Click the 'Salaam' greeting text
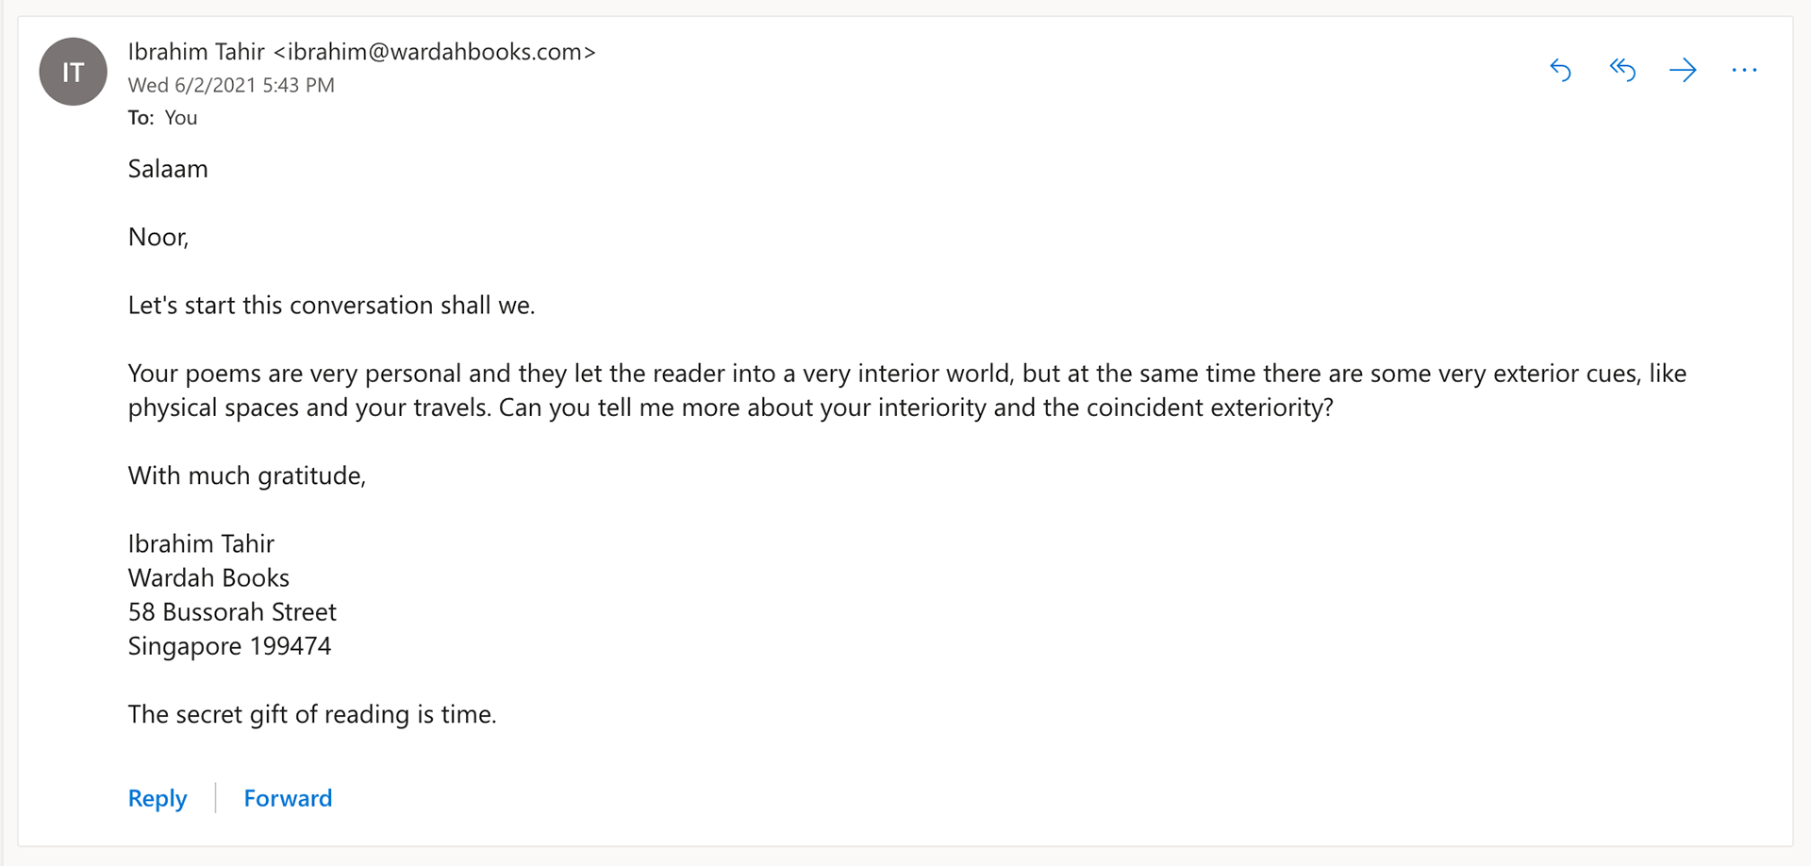Screen dimensions: 1811x866 tap(168, 169)
